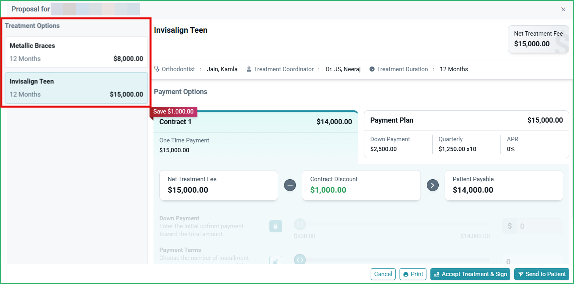Close the proposal dialog with X
Screen dimensions: 574x284
click(563, 9)
